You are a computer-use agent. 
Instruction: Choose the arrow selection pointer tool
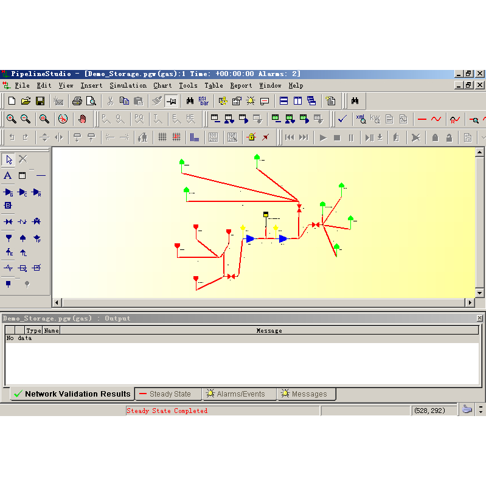9,159
